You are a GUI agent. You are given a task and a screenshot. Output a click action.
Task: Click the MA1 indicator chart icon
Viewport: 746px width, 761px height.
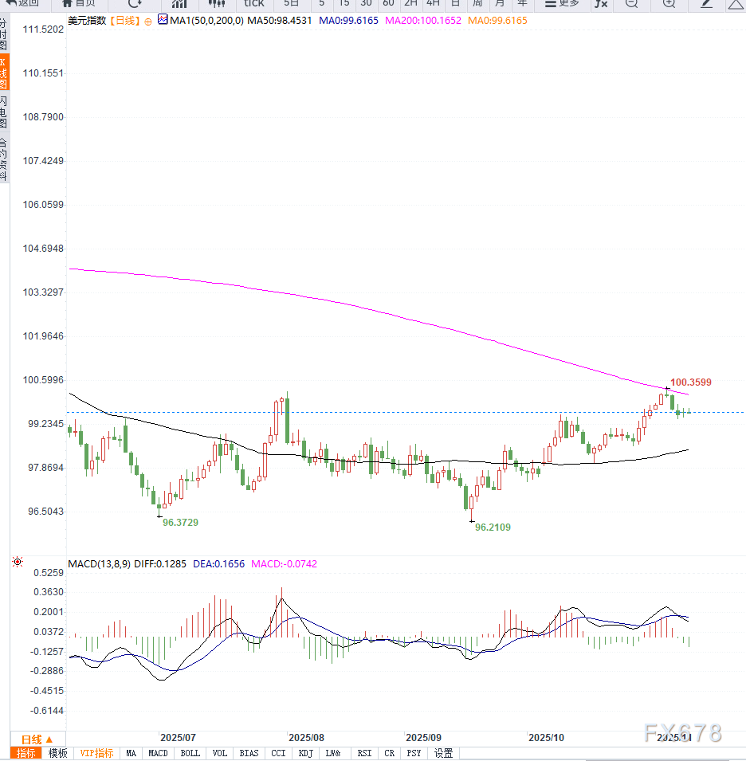click(163, 19)
